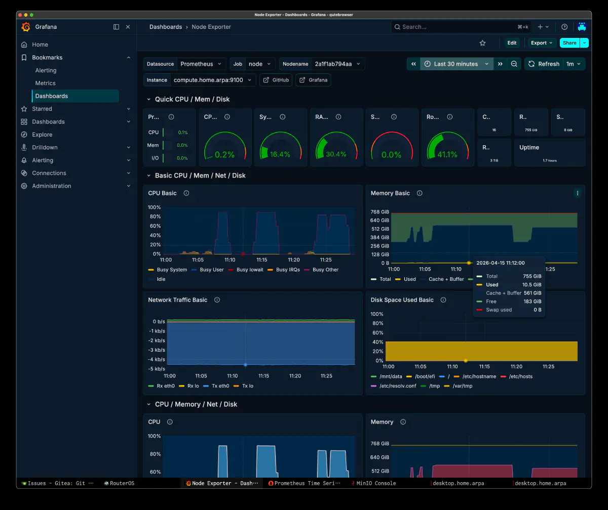
Task: Open the Share options arrow
Action: point(584,43)
